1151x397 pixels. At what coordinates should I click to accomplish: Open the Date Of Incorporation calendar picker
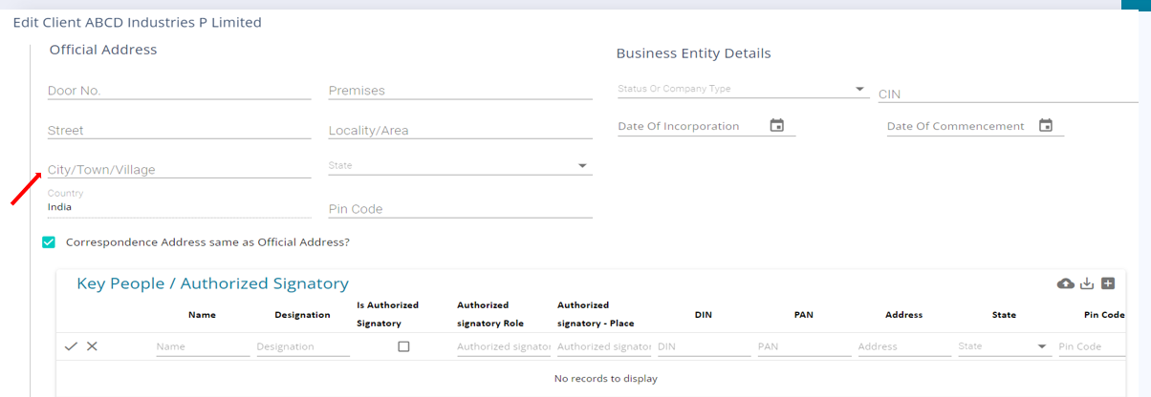776,126
